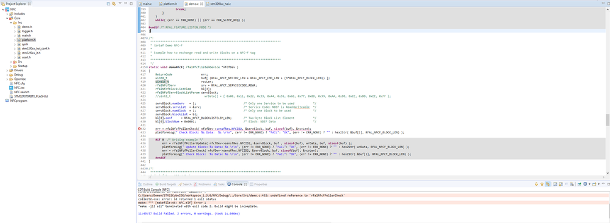Viewport: 610px width, 223px height.
Task: Click the rfalNfcfPollerCheck call on line 432
Action: (183, 129)
